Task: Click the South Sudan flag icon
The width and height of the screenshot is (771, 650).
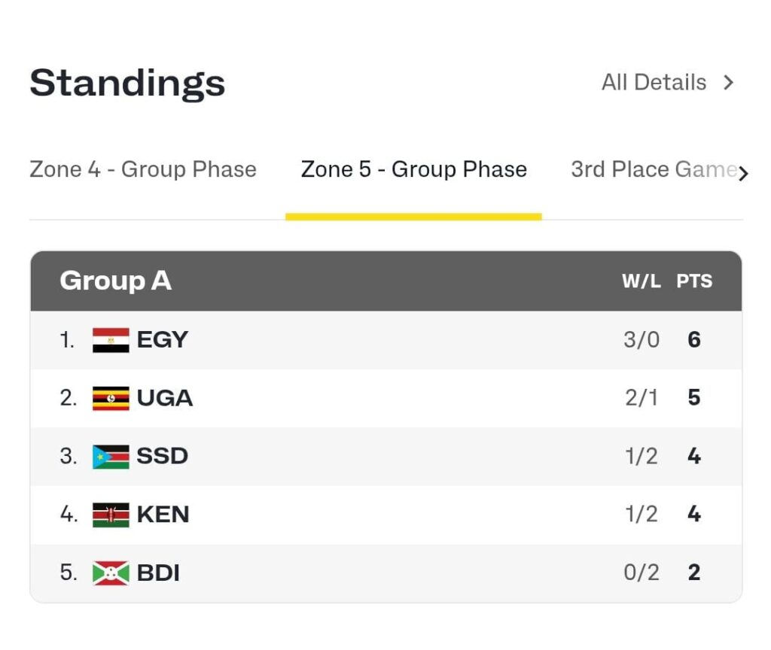Action: [x=111, y=457]
